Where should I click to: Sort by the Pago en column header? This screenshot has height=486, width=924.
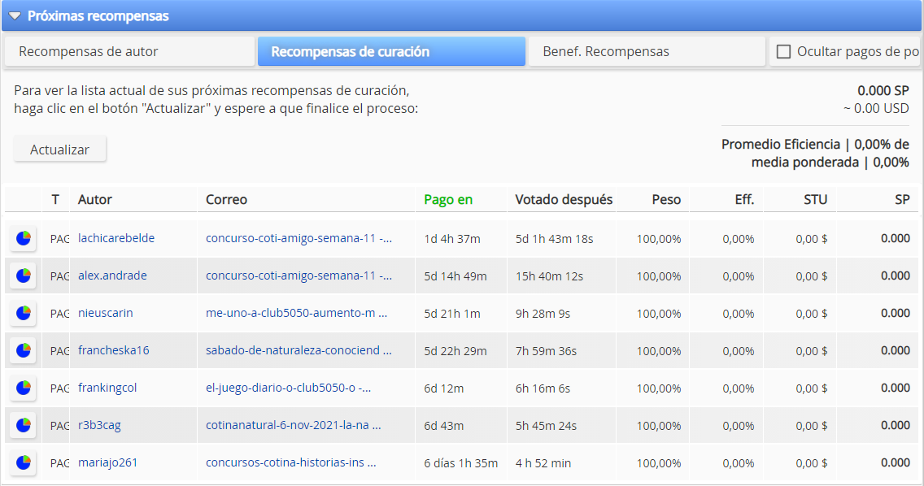click(448, 200)
